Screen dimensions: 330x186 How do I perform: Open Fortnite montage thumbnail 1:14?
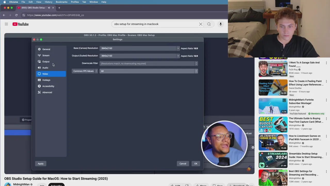tap(273, 106)
